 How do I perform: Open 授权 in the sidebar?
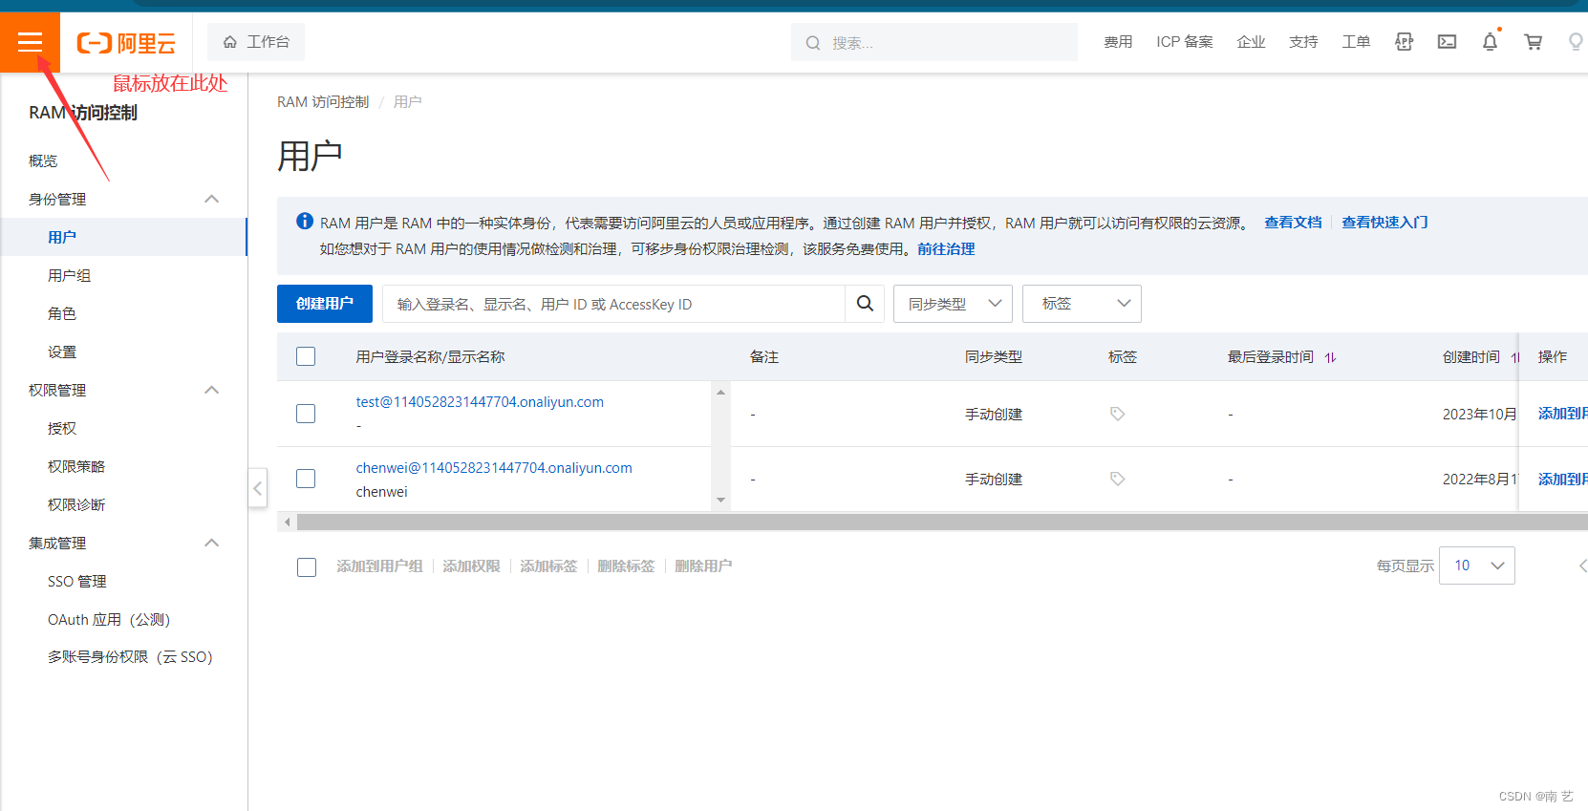62,428
